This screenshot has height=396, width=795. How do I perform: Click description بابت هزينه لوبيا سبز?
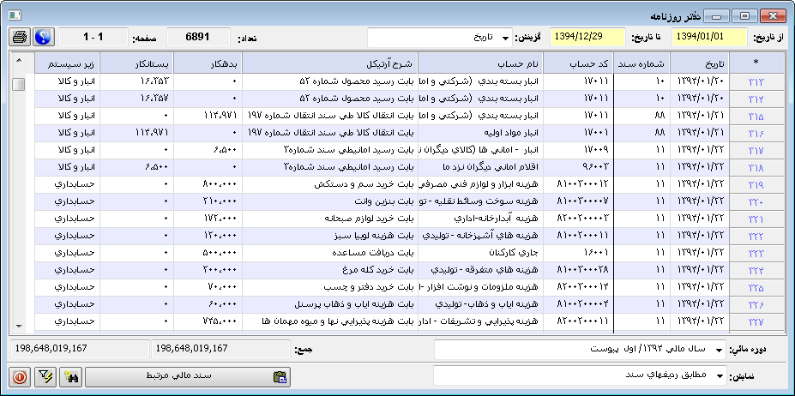374,237
